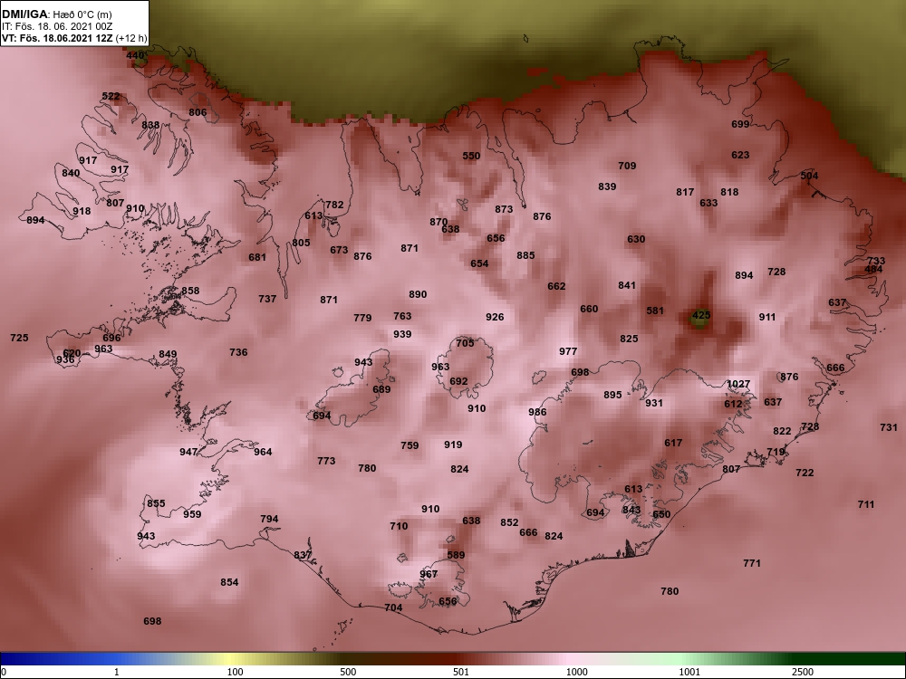
Task: Click the map value 654
Action: tap(479, 263)
